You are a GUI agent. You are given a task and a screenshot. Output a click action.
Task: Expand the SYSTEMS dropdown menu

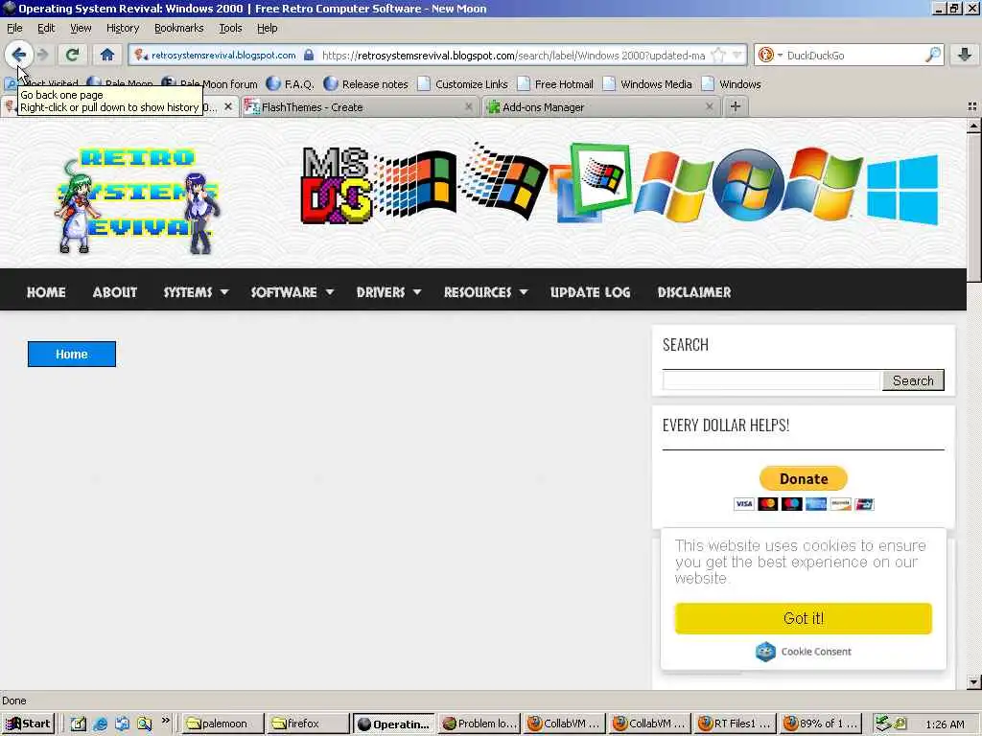click(196, 292)
